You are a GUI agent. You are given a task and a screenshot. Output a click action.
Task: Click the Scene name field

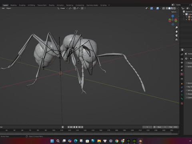coord(182,5)
